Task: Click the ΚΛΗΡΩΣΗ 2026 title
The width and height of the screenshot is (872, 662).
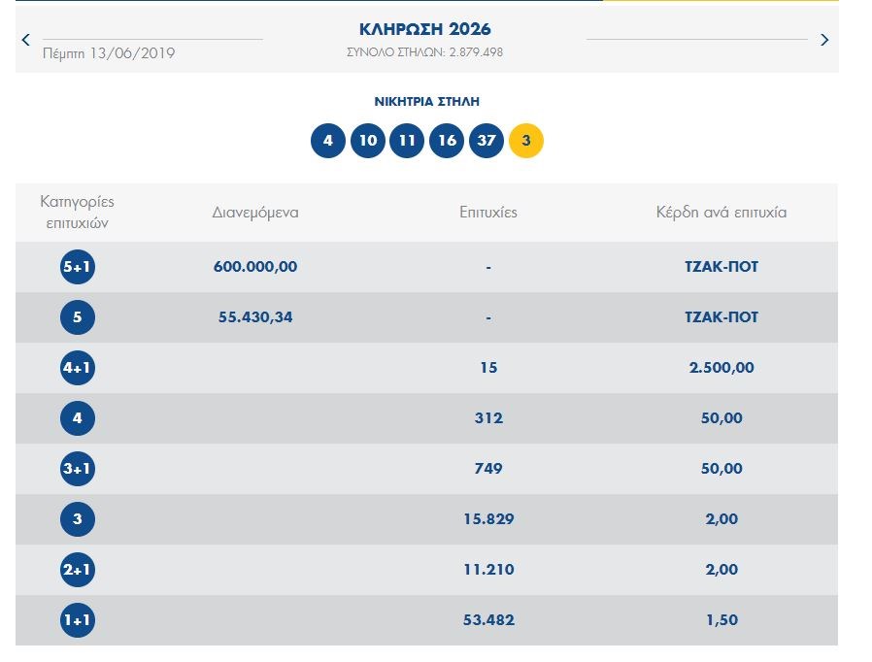Action: (425, 29)
